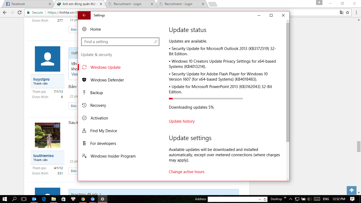Open the clock showing 12:52 PM
This screenshot has height=203, width=361.
pos(339,199)
